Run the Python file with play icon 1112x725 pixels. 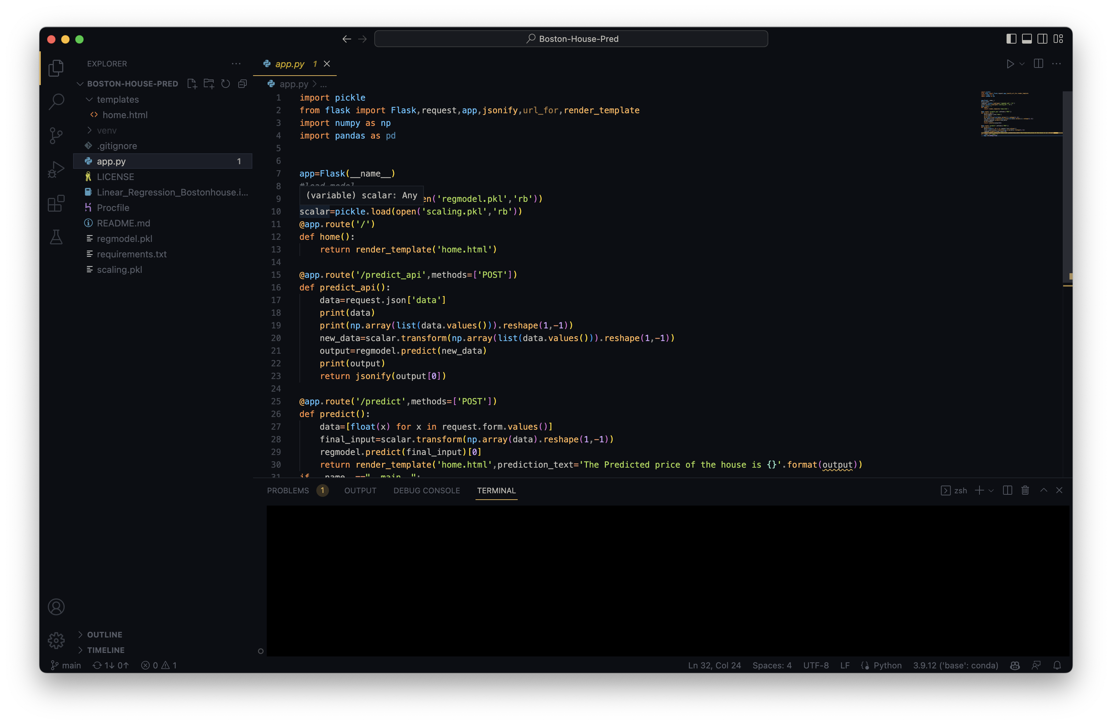click(1010, 64)
